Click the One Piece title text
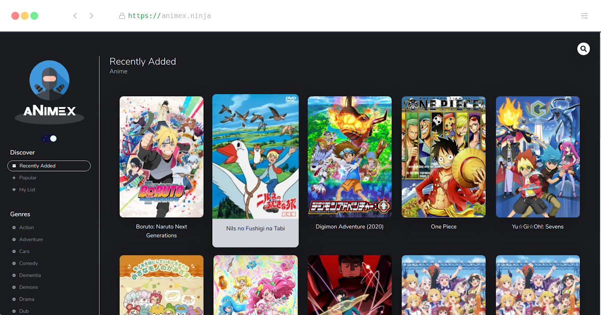This screenshot has height=315, width=601. (x=444, y=226)
